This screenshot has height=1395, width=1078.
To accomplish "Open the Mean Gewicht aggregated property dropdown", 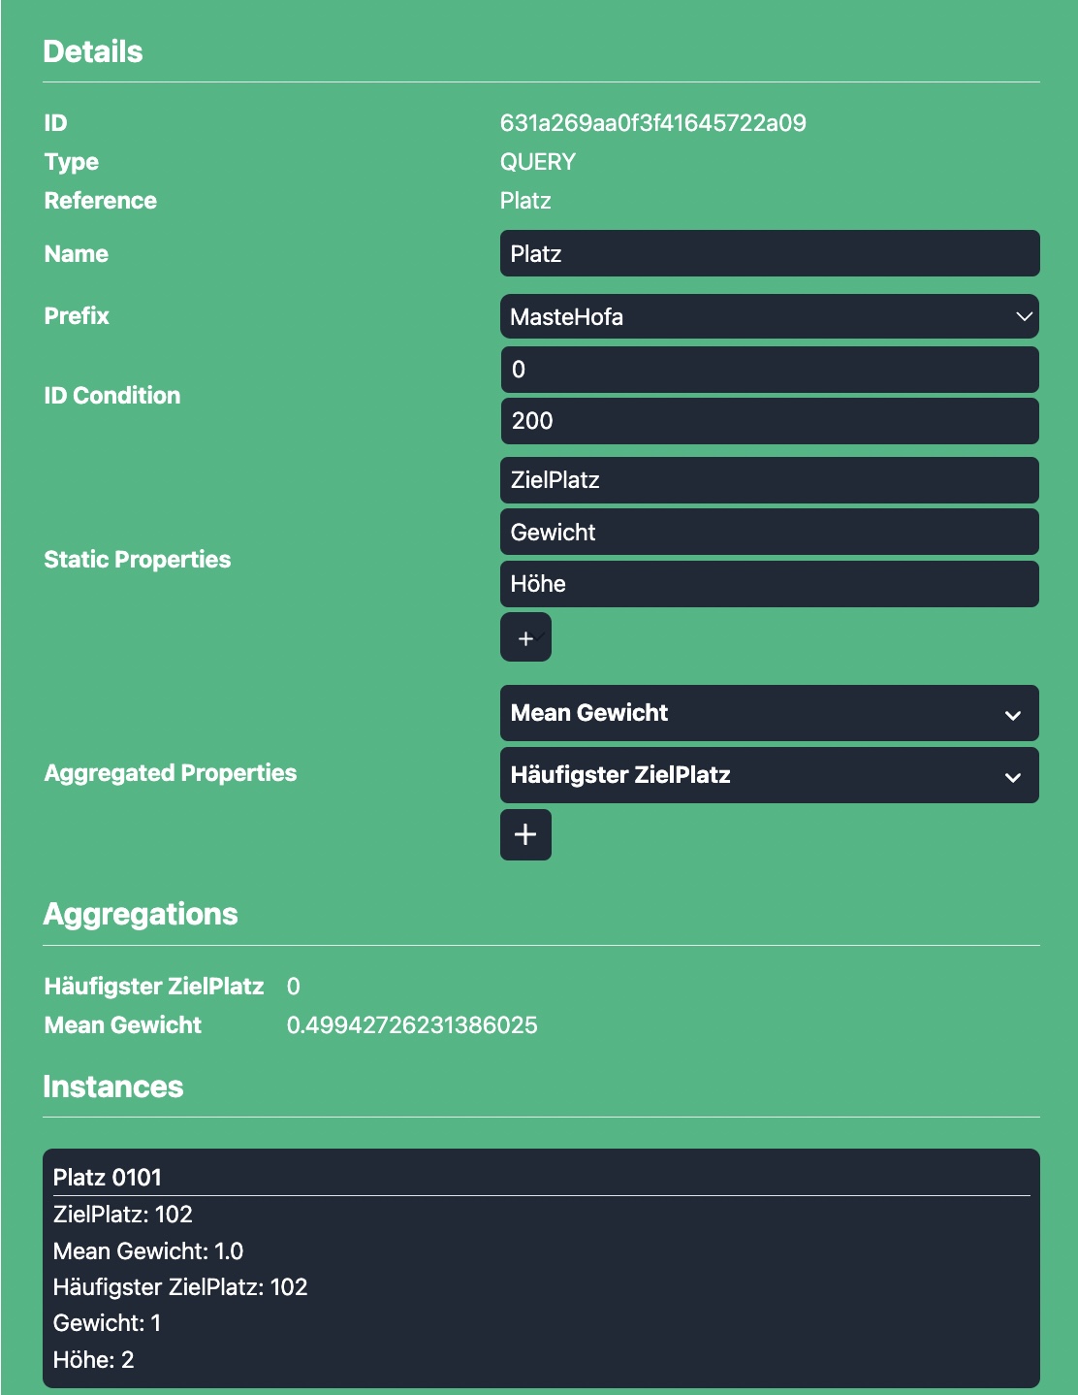I will [x=770, y=713].
